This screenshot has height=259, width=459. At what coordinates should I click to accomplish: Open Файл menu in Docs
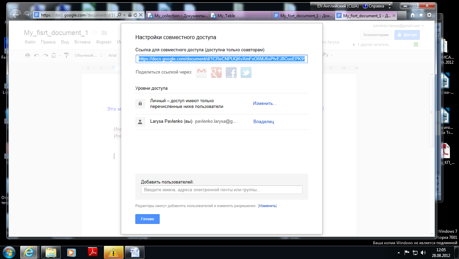tap(30, 42)
